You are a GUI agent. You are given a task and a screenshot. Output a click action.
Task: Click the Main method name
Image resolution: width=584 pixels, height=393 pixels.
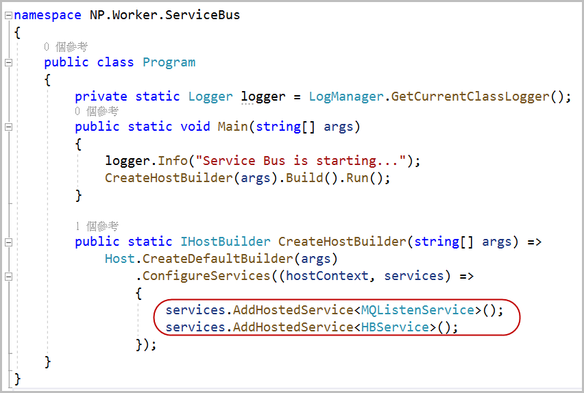(233, 127)
